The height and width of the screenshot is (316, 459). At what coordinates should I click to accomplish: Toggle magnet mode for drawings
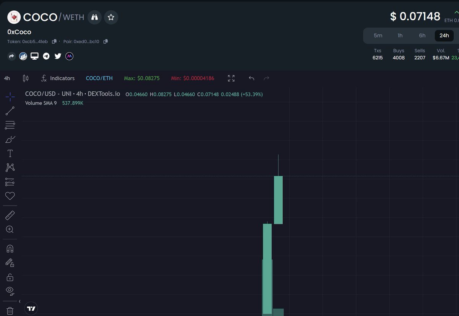coord(10,249)
